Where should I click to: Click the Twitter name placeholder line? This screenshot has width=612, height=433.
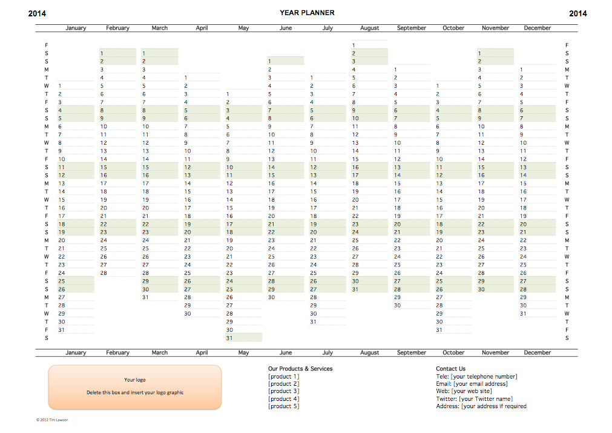(x=474, y=399)
